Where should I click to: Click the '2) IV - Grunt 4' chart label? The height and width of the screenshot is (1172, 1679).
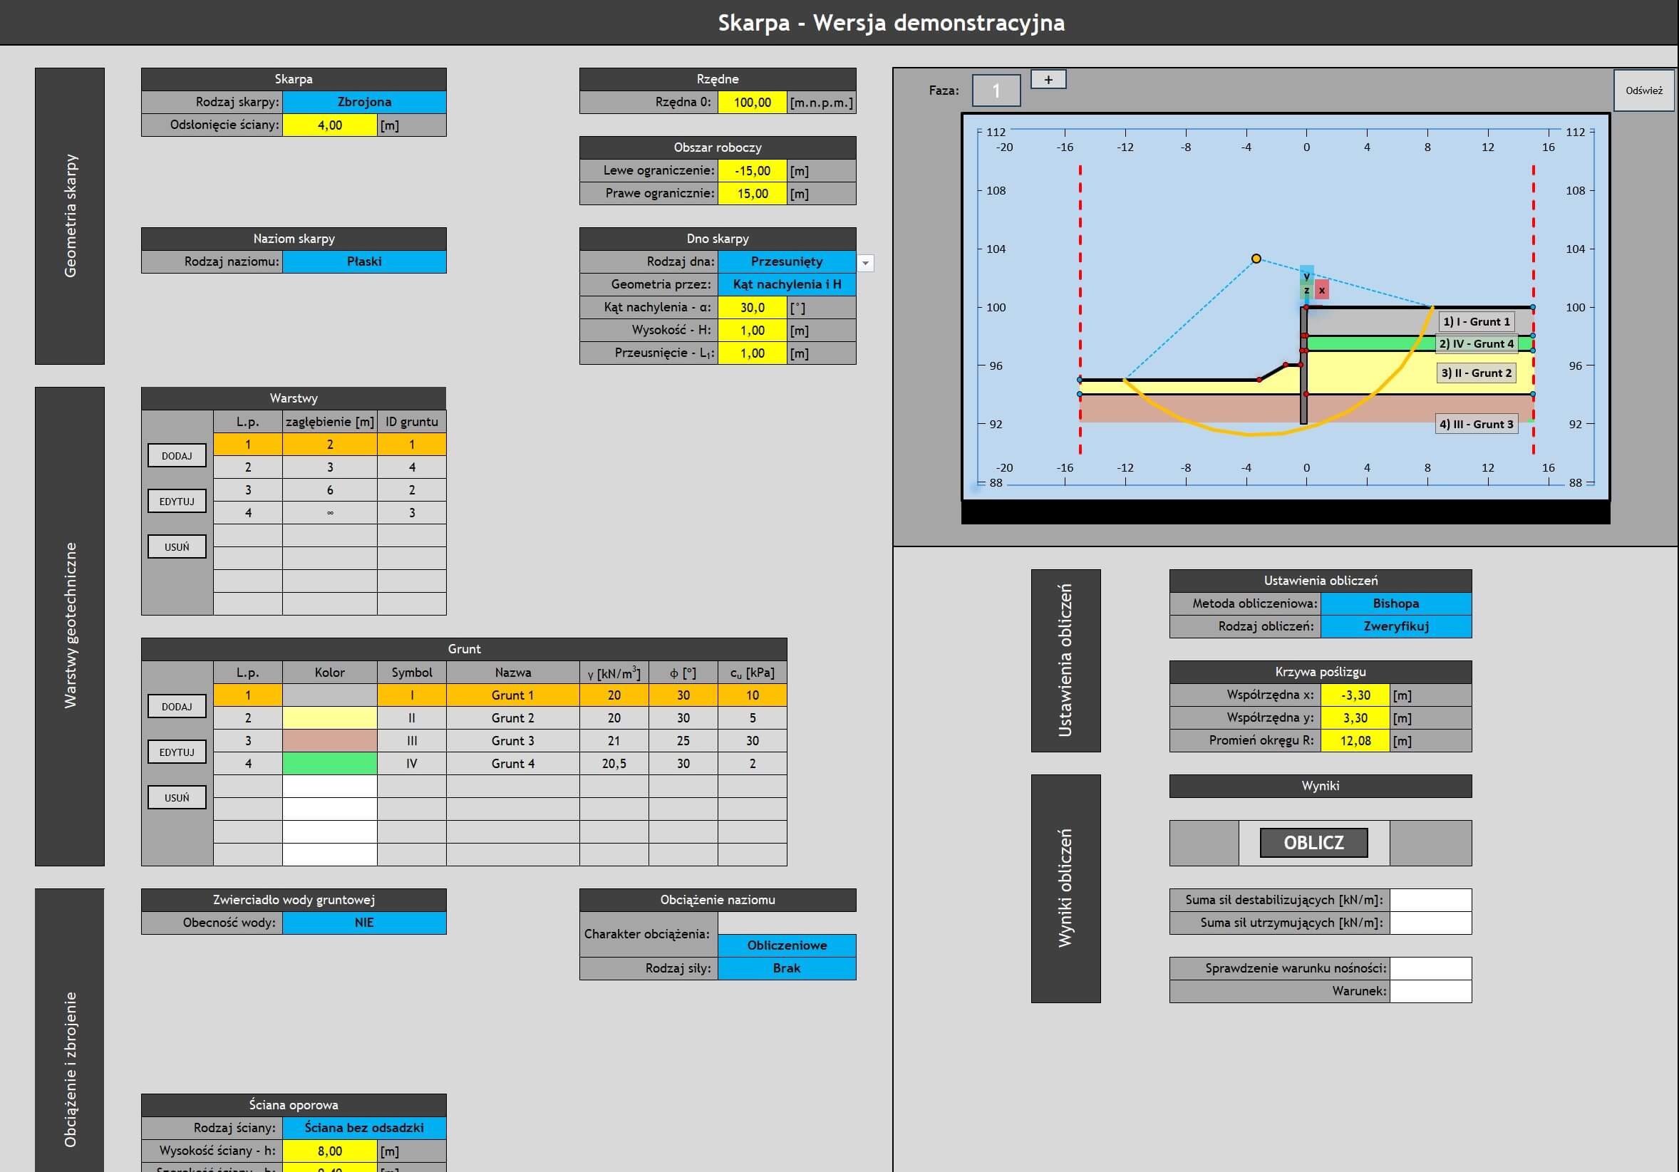[x=1476, y=343]
